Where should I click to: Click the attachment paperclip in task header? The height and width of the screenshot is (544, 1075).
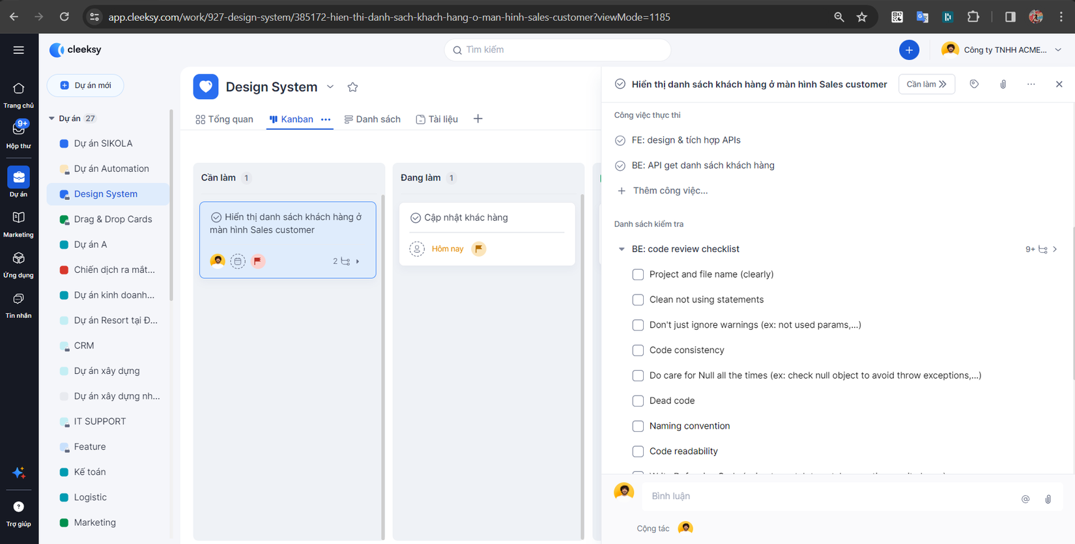(1003, 84)
